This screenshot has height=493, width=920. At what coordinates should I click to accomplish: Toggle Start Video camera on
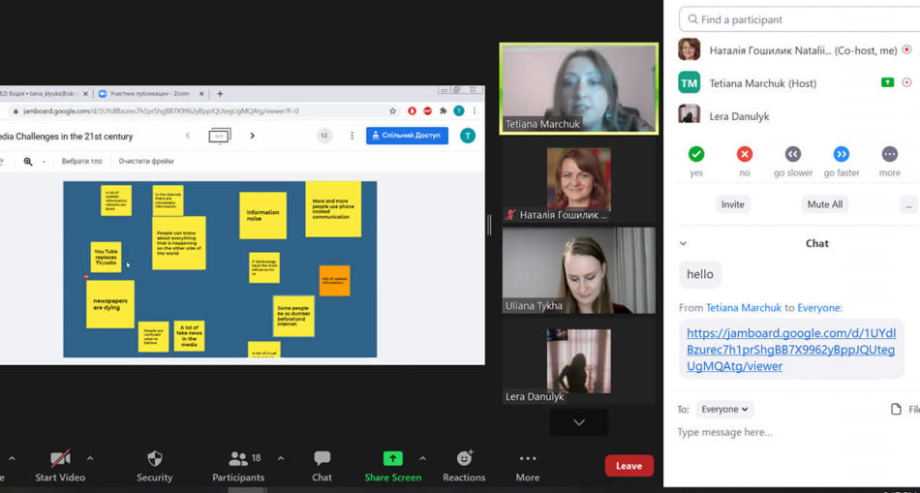tap(60, 458)
